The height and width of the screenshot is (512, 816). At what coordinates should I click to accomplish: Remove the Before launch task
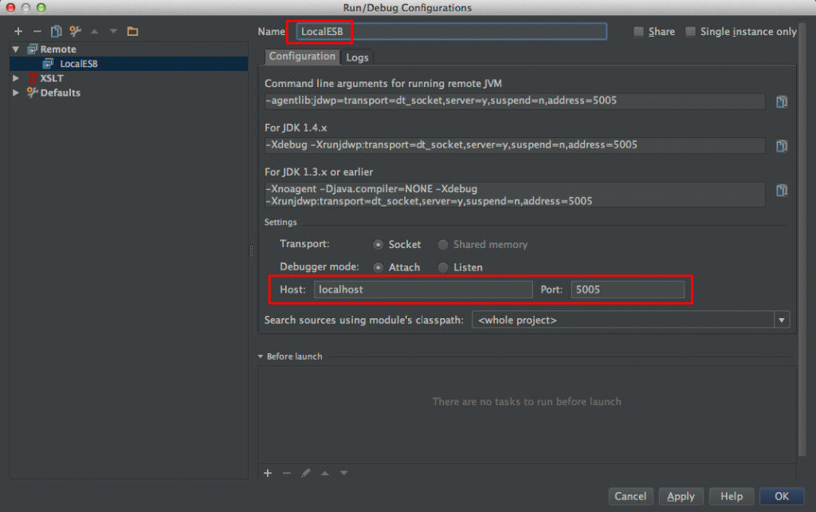click(x=287, y=473)
